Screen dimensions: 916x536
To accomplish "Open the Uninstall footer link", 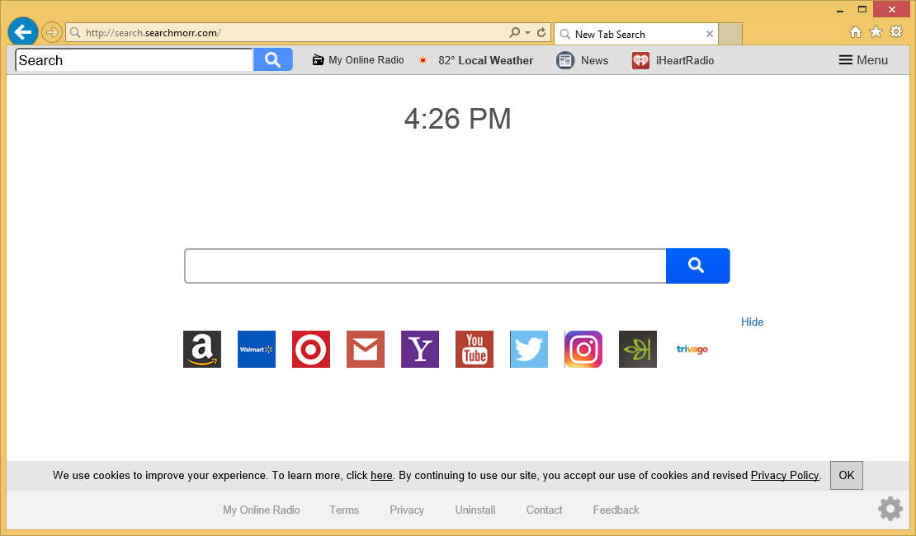I will (x=475, y=510).
